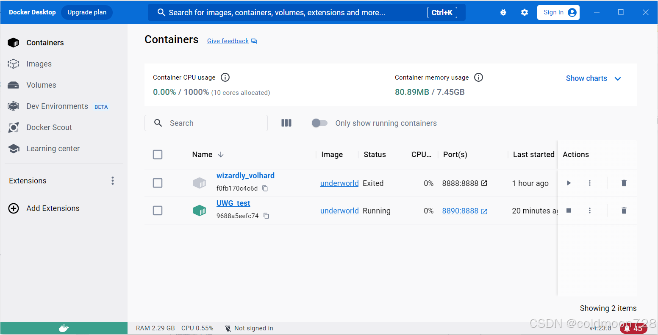Delete the wizardly_volhard container

pos(624,183)
